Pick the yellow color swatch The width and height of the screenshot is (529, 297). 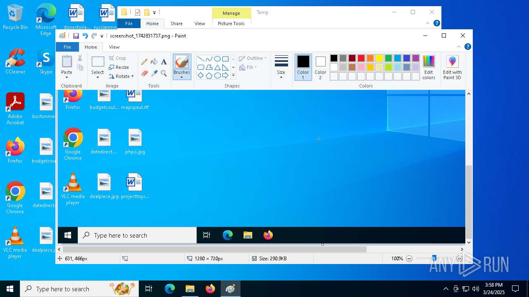379,58
